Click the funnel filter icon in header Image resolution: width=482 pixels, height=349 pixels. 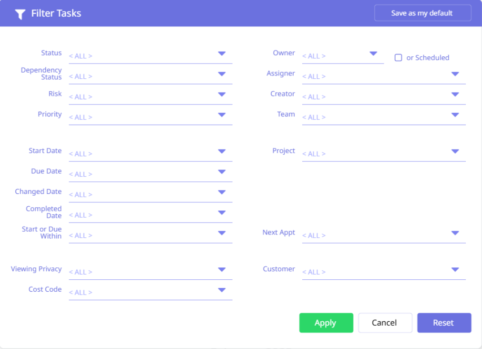click(20, 14)
